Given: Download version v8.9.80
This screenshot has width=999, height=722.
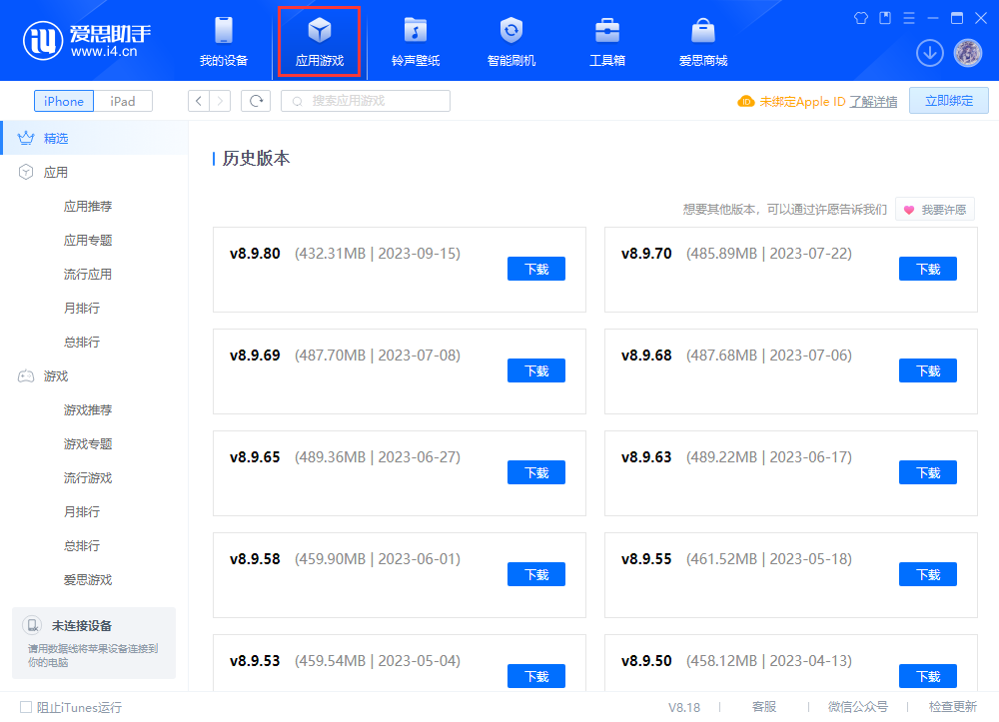Looking at the screenshot, I should [535, 268].
